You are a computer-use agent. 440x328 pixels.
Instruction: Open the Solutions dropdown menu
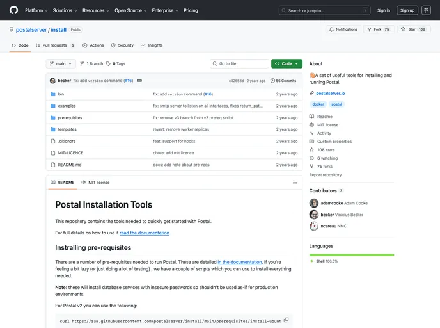click(x=65, y=10)
